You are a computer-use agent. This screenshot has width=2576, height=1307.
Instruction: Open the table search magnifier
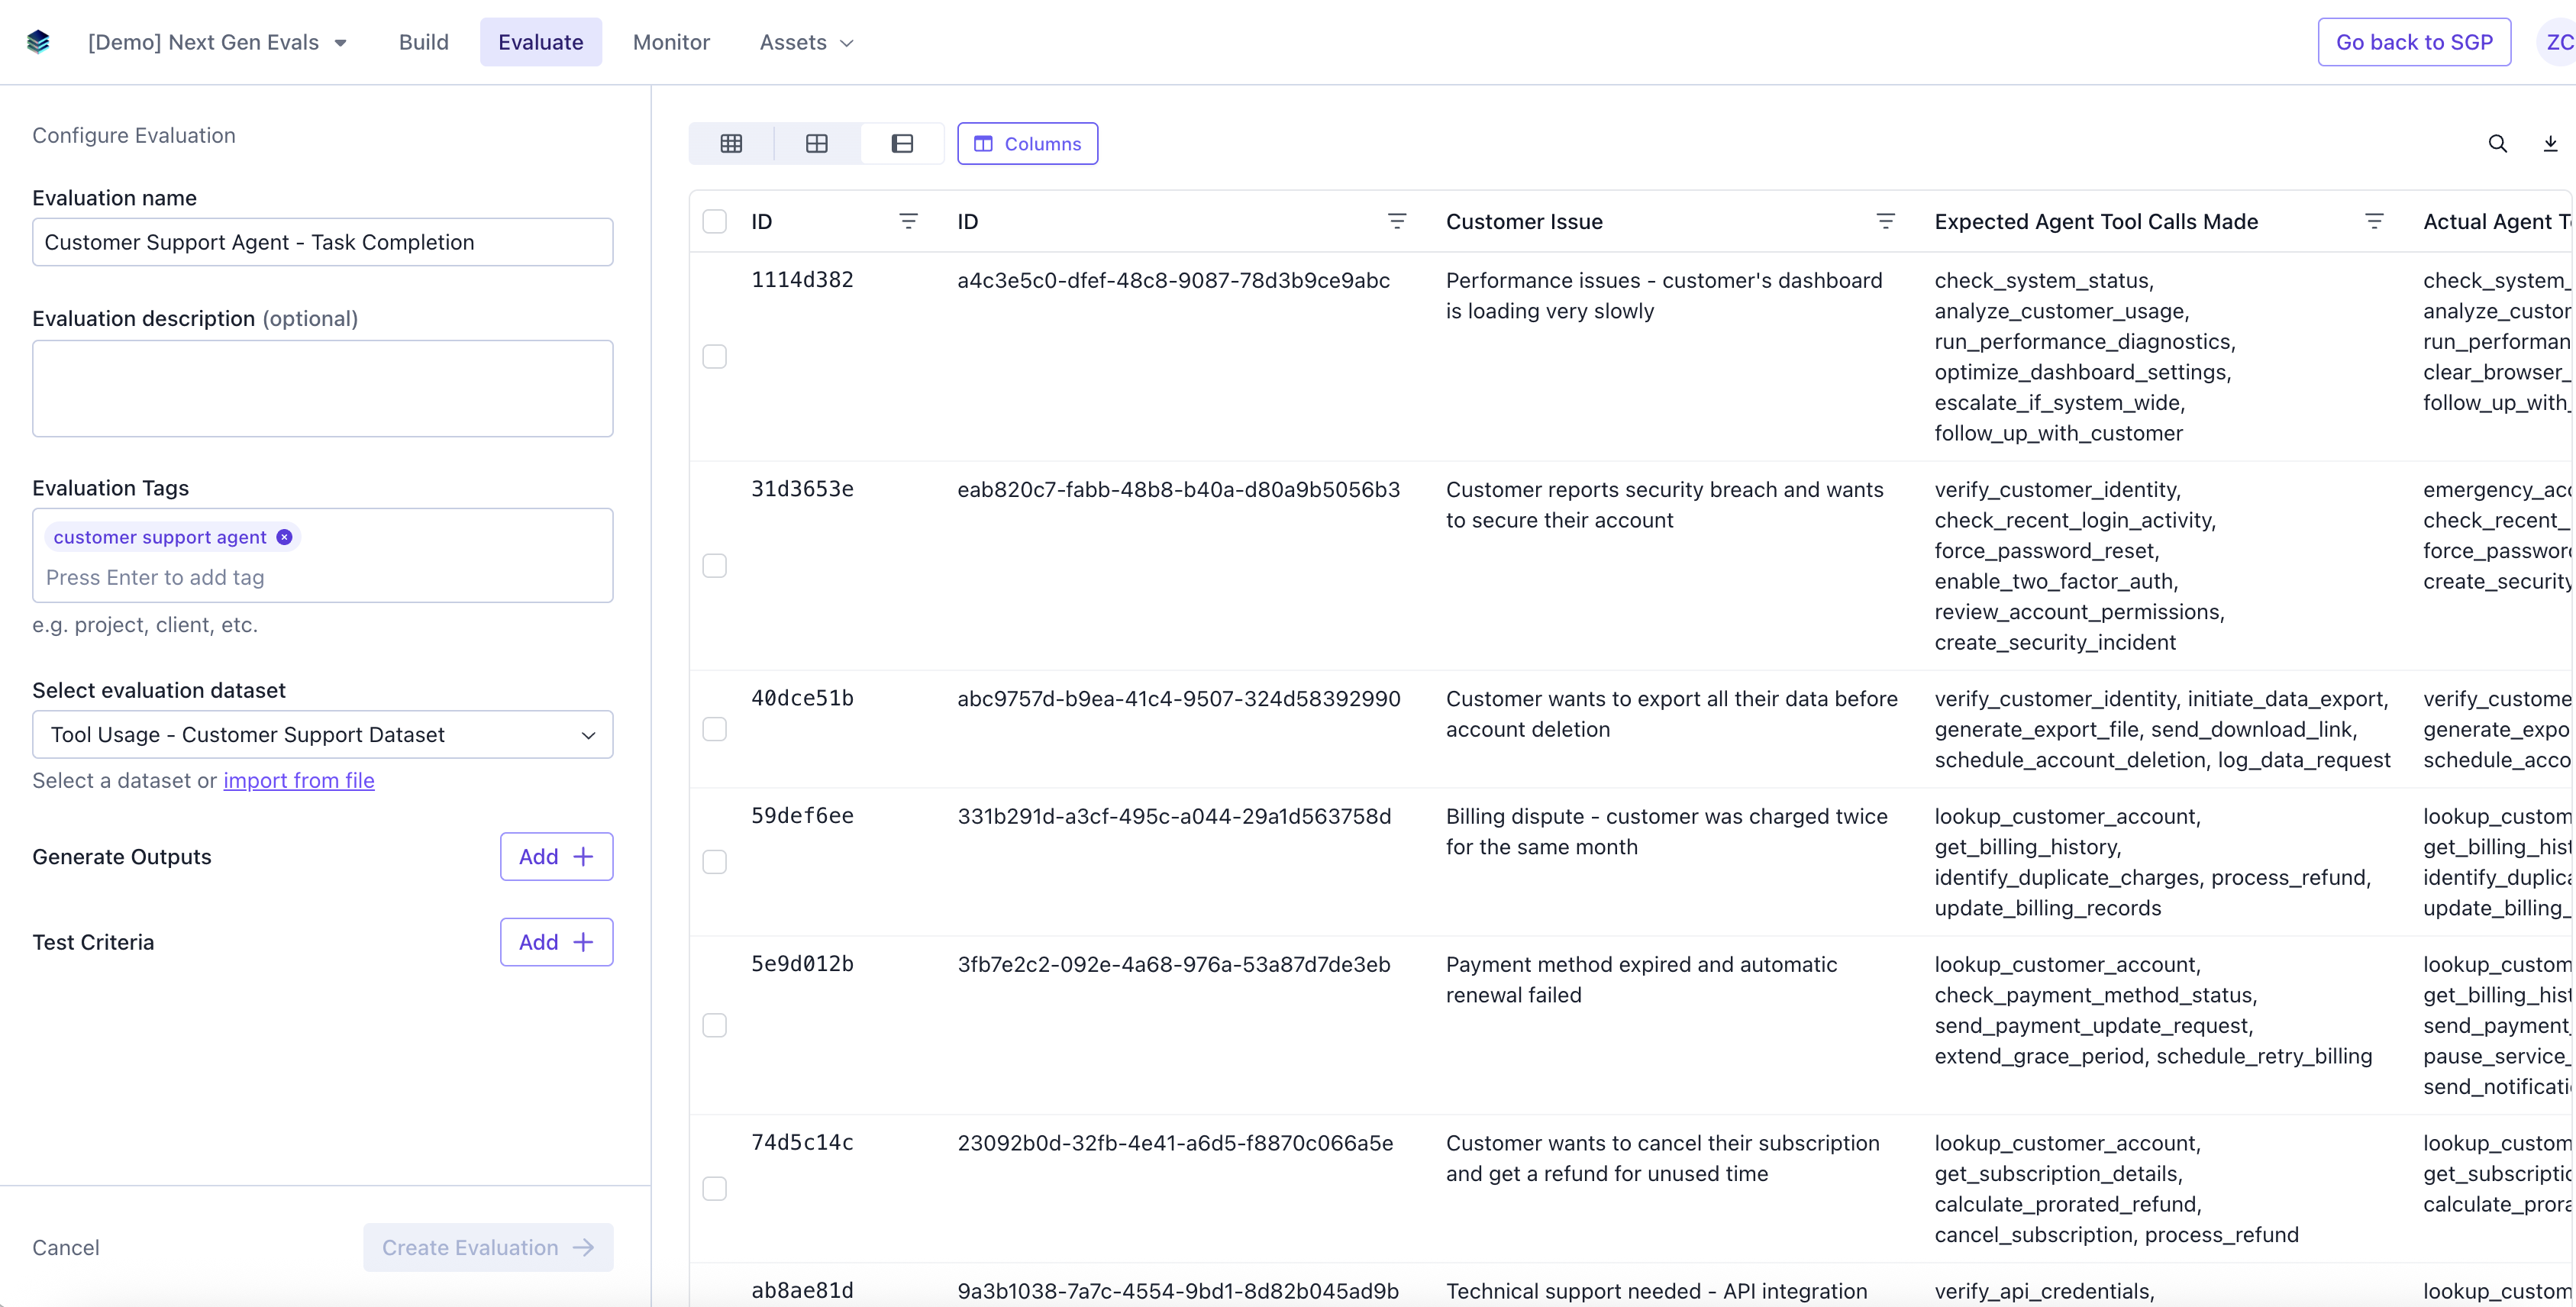pos(2497,144)
